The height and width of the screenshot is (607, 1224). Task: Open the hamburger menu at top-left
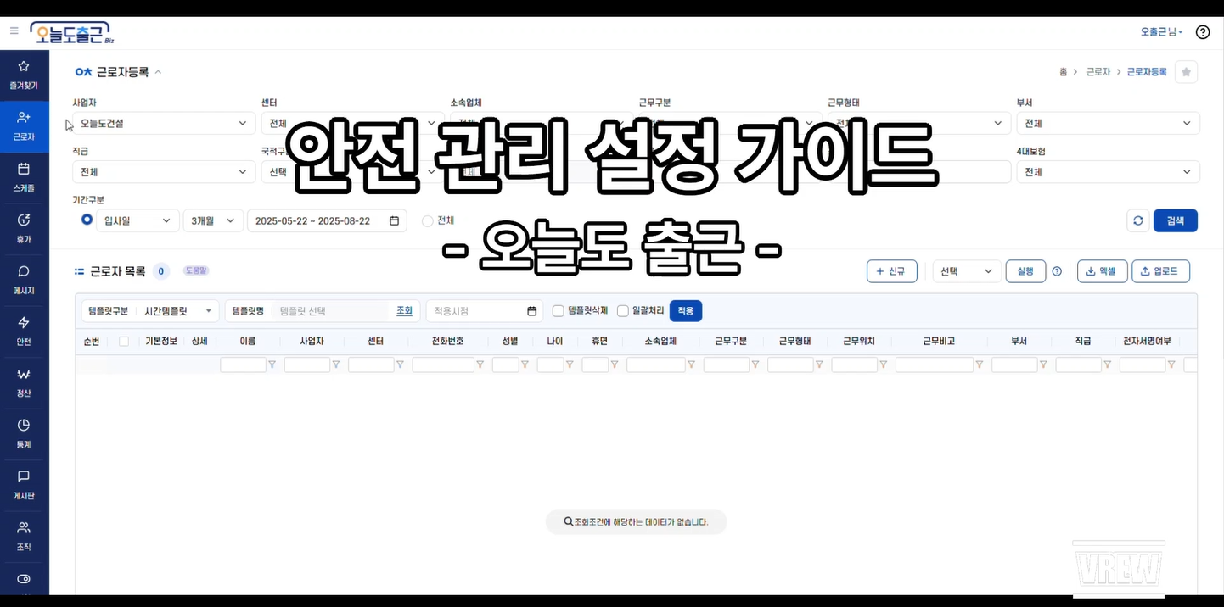(x=14, y=31)
